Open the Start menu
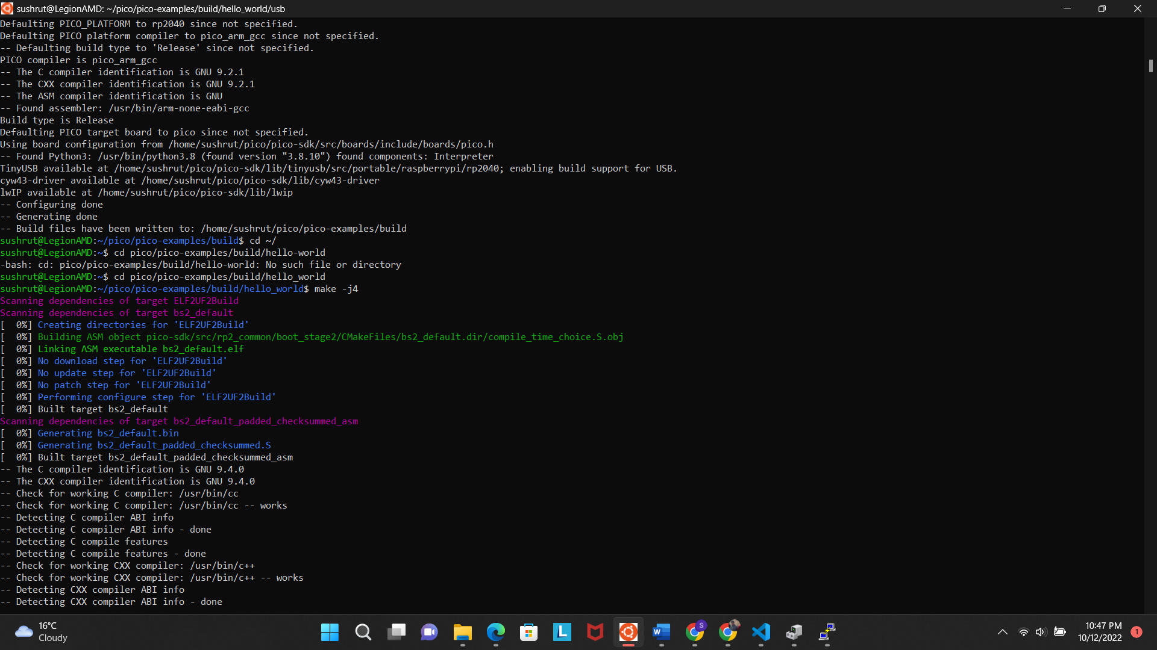This screenshot has height=650, width=1157. point(330,632)
